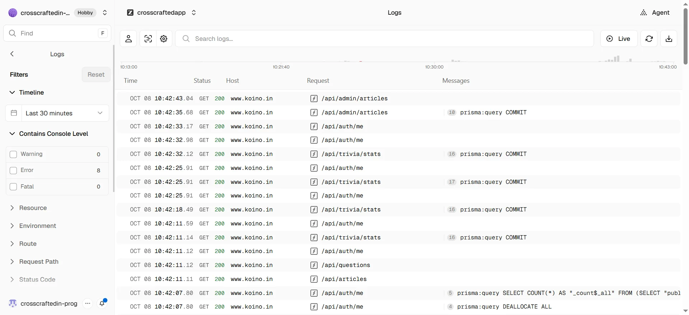
Task: Collapse the Timeline filter section
Action: pyautogui.click(x=27, y=92)
